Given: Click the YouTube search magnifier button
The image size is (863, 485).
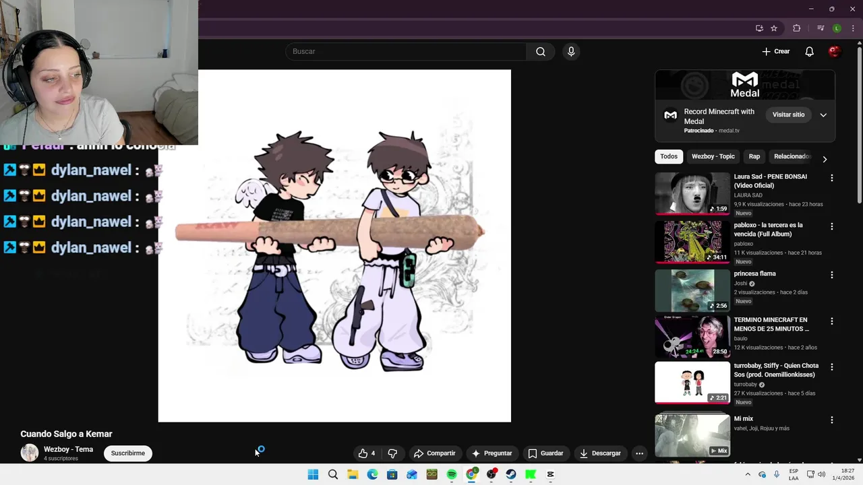Looking at the screenshot, I should (x=540, y=51).
